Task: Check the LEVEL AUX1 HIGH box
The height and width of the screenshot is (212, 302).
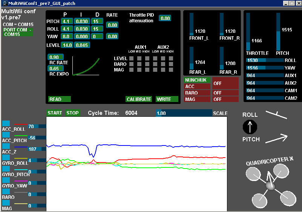Action: (x=147, y=58)
